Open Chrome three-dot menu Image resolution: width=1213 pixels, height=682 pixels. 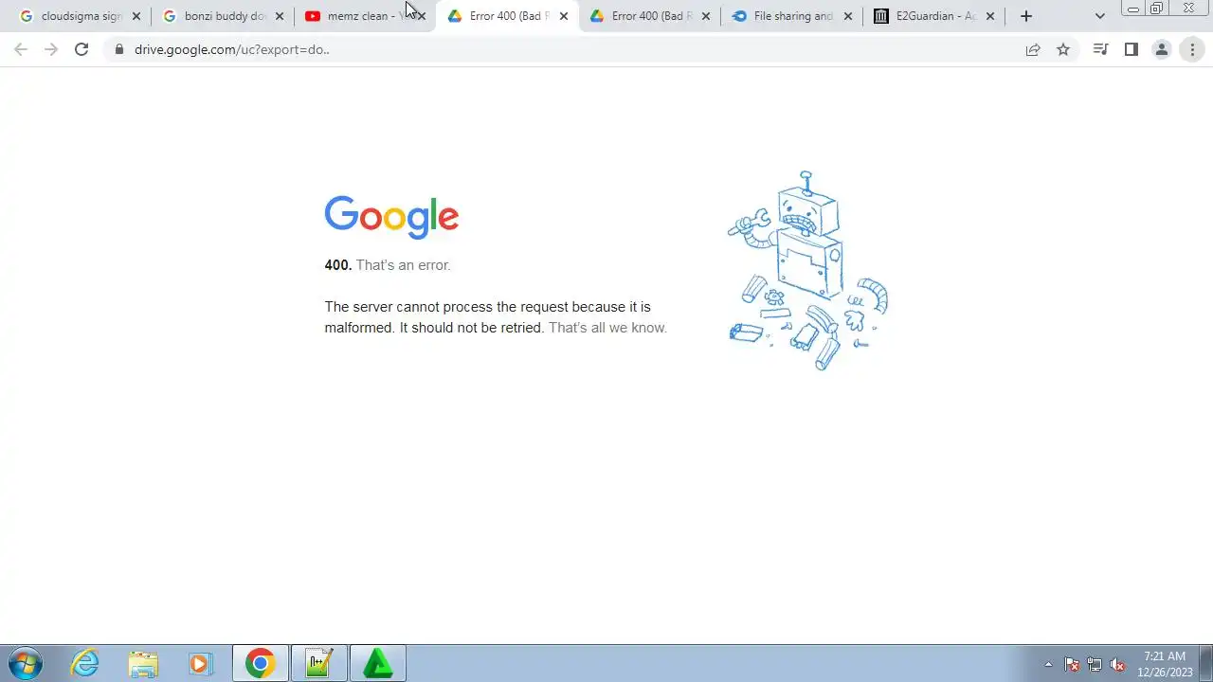pos(1192,49)
